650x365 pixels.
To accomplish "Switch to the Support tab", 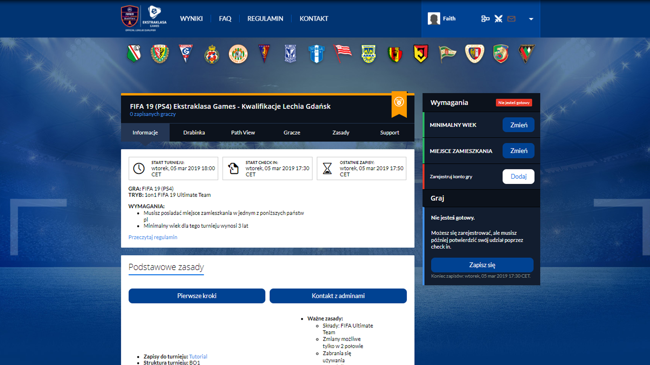I will click(x=390, y=132).
